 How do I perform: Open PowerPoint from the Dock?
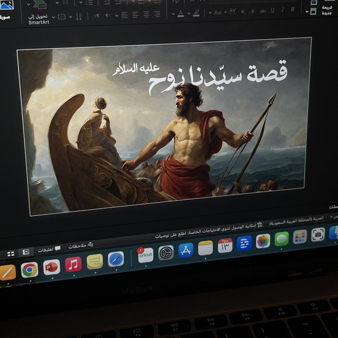(52, 267)
